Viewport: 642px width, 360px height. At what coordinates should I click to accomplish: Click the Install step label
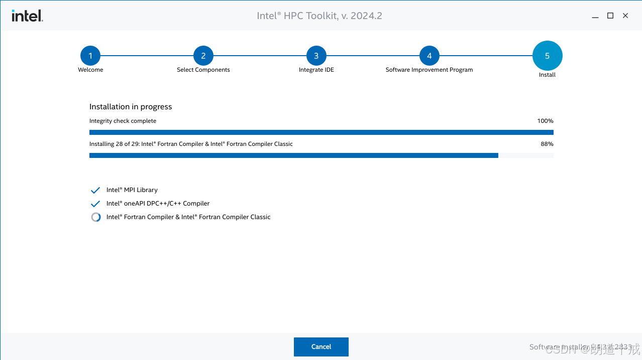coord(548,75)
